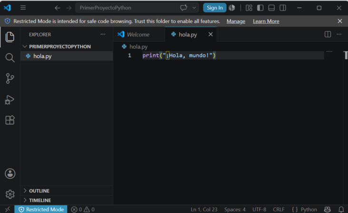Click the Learn More link
This screenshot has width=348, height=213.
(x=266, y=21)
